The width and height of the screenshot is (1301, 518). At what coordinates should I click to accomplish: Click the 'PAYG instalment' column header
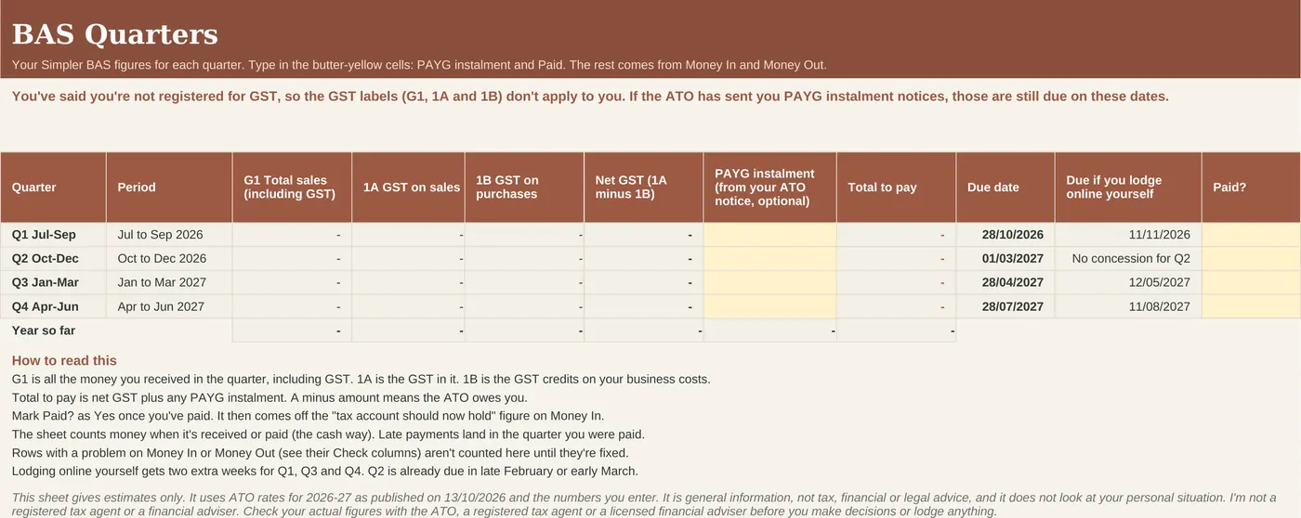pos(769,188)
